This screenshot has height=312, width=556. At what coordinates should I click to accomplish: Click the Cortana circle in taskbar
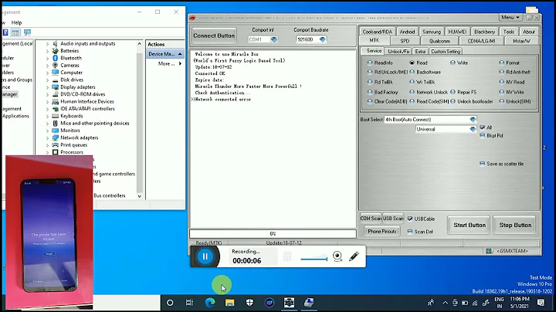click(x=170, y=303)
